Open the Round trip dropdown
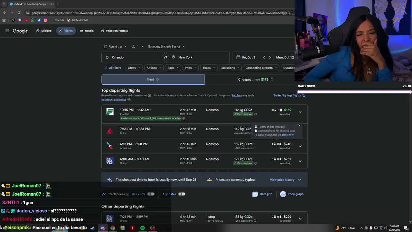Screen dimensions: 412x232 115,46
